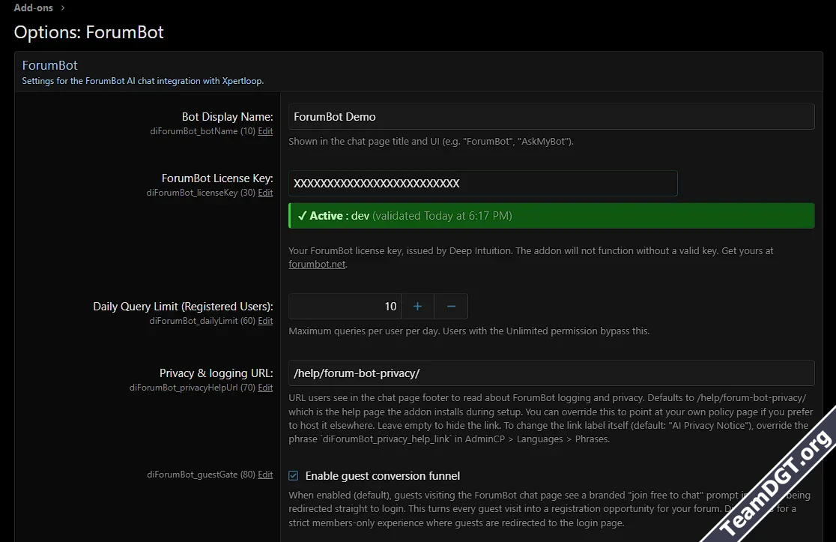Toggle Enable guest conversion funnel checkbox
Viewport: 836px width, 542px height.
click(293, 475)
